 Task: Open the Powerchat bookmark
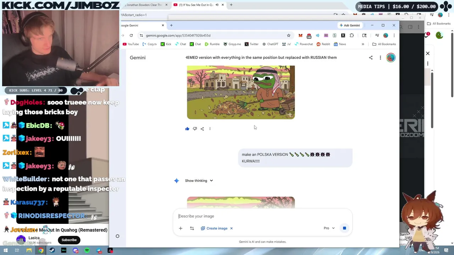pos(304,44)
